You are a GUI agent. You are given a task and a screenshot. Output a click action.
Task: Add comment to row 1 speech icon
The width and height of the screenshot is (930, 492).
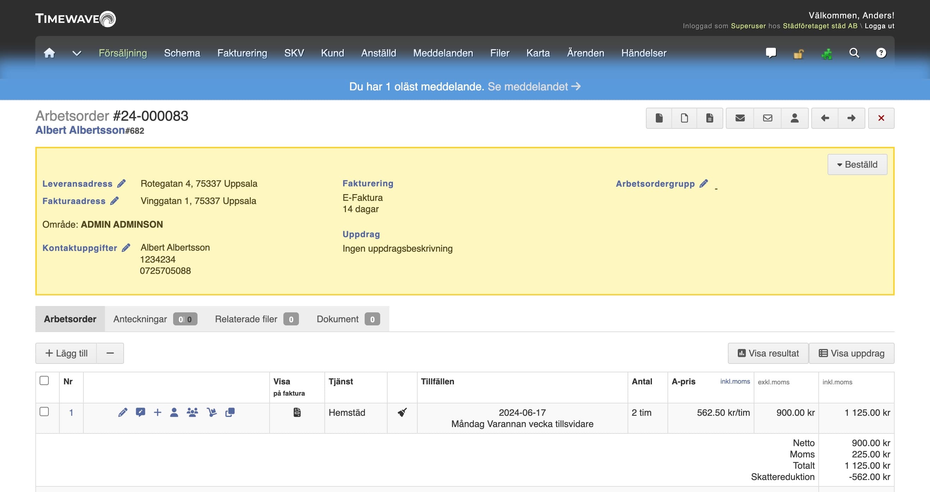coord(140,412)
